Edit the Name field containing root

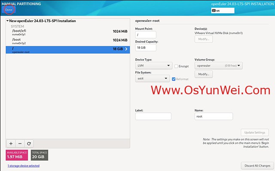tap(214, 116)
